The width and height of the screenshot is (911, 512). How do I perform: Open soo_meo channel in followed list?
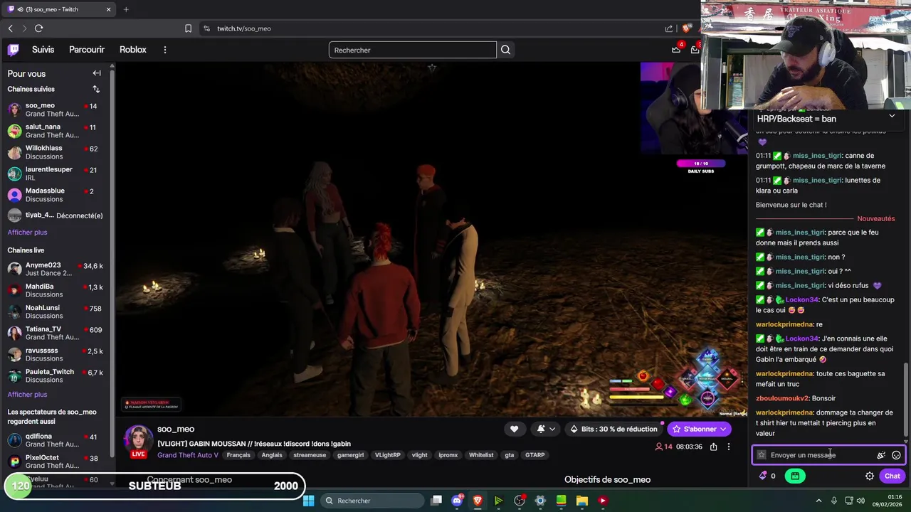point(56,110)
